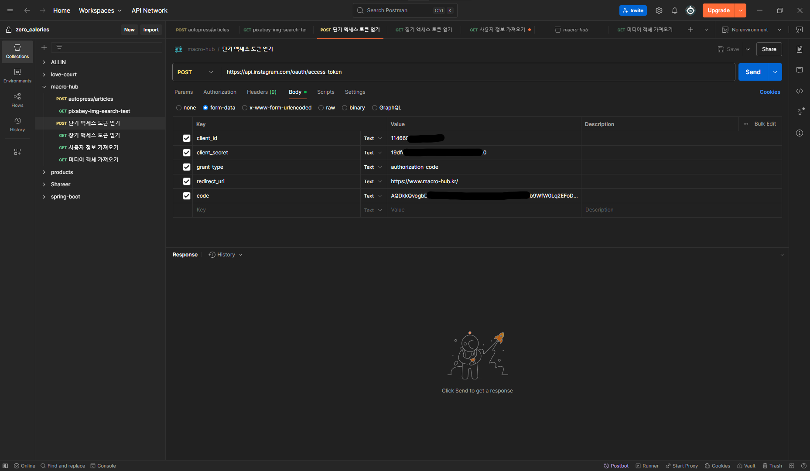Open the related requests icon in right sidebar

[800, 112]
